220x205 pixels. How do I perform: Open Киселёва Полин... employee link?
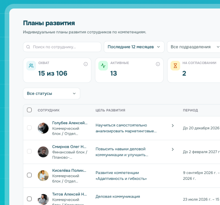point(69,171)
